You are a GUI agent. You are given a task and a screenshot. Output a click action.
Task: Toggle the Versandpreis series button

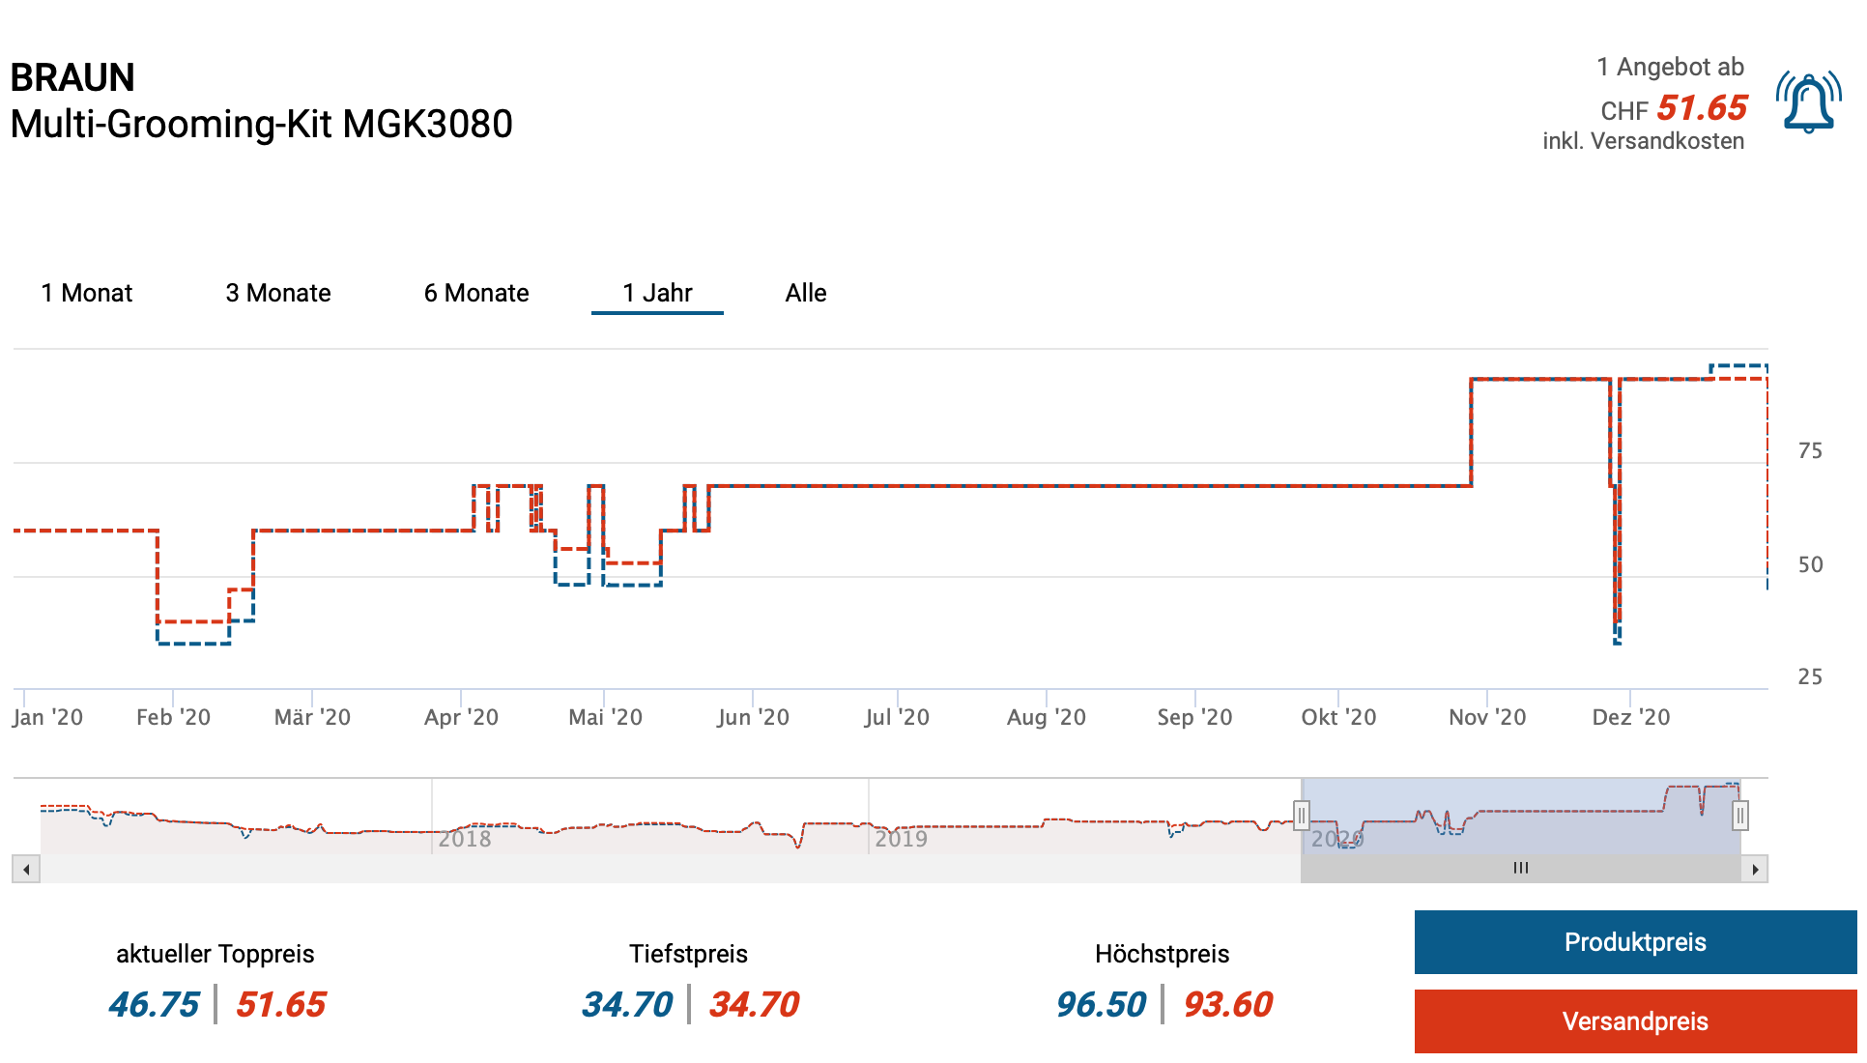tap(1635, 1021)
